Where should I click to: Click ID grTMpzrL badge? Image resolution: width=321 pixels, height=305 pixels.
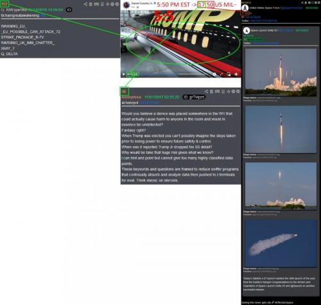coord(194,97)
